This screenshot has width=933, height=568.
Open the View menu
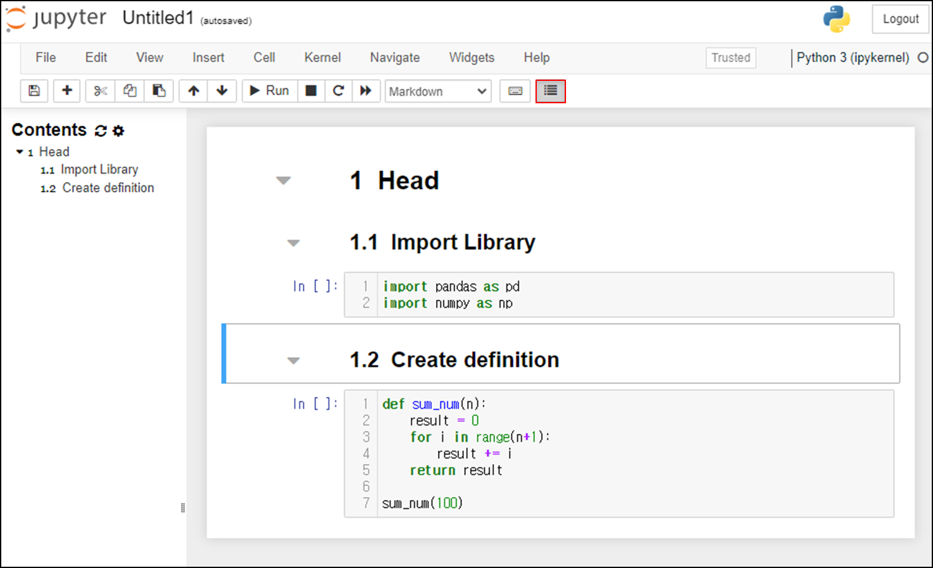point(149,57)
